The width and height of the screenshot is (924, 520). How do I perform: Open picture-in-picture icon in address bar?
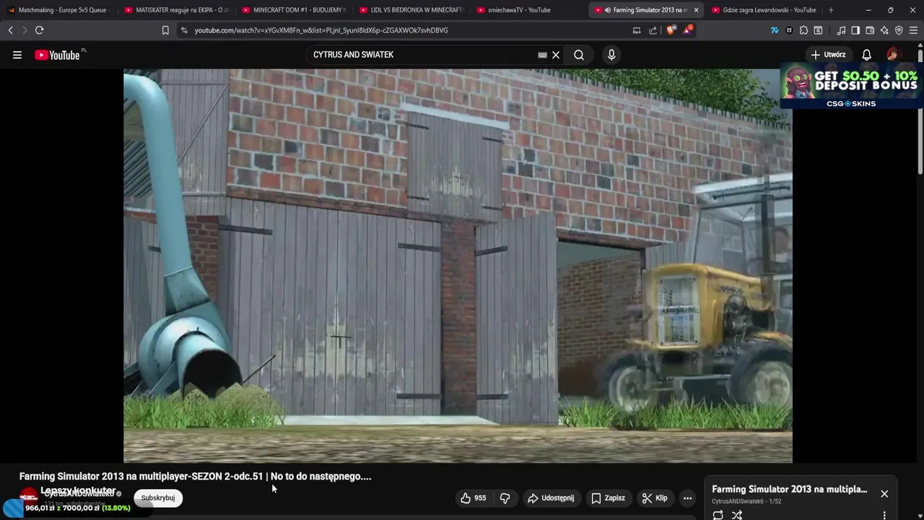pyautogui.click(x=637, y=30)
